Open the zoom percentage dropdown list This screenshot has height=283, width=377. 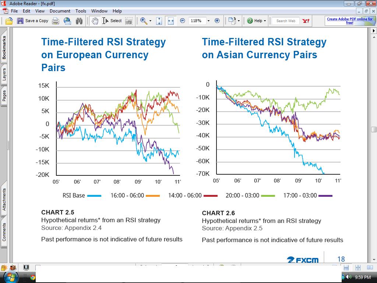pos(208,21)
